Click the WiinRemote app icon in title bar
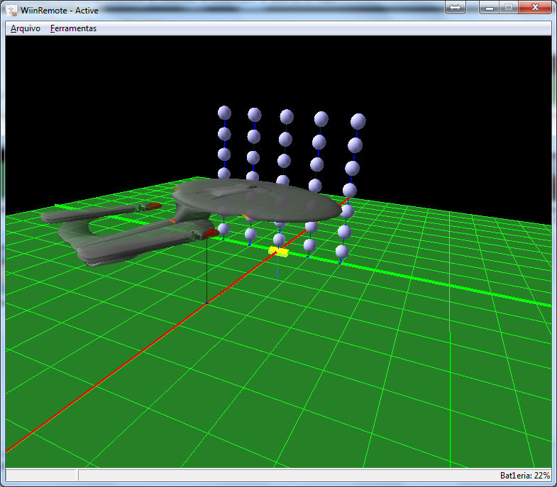 tap(11, 11)
